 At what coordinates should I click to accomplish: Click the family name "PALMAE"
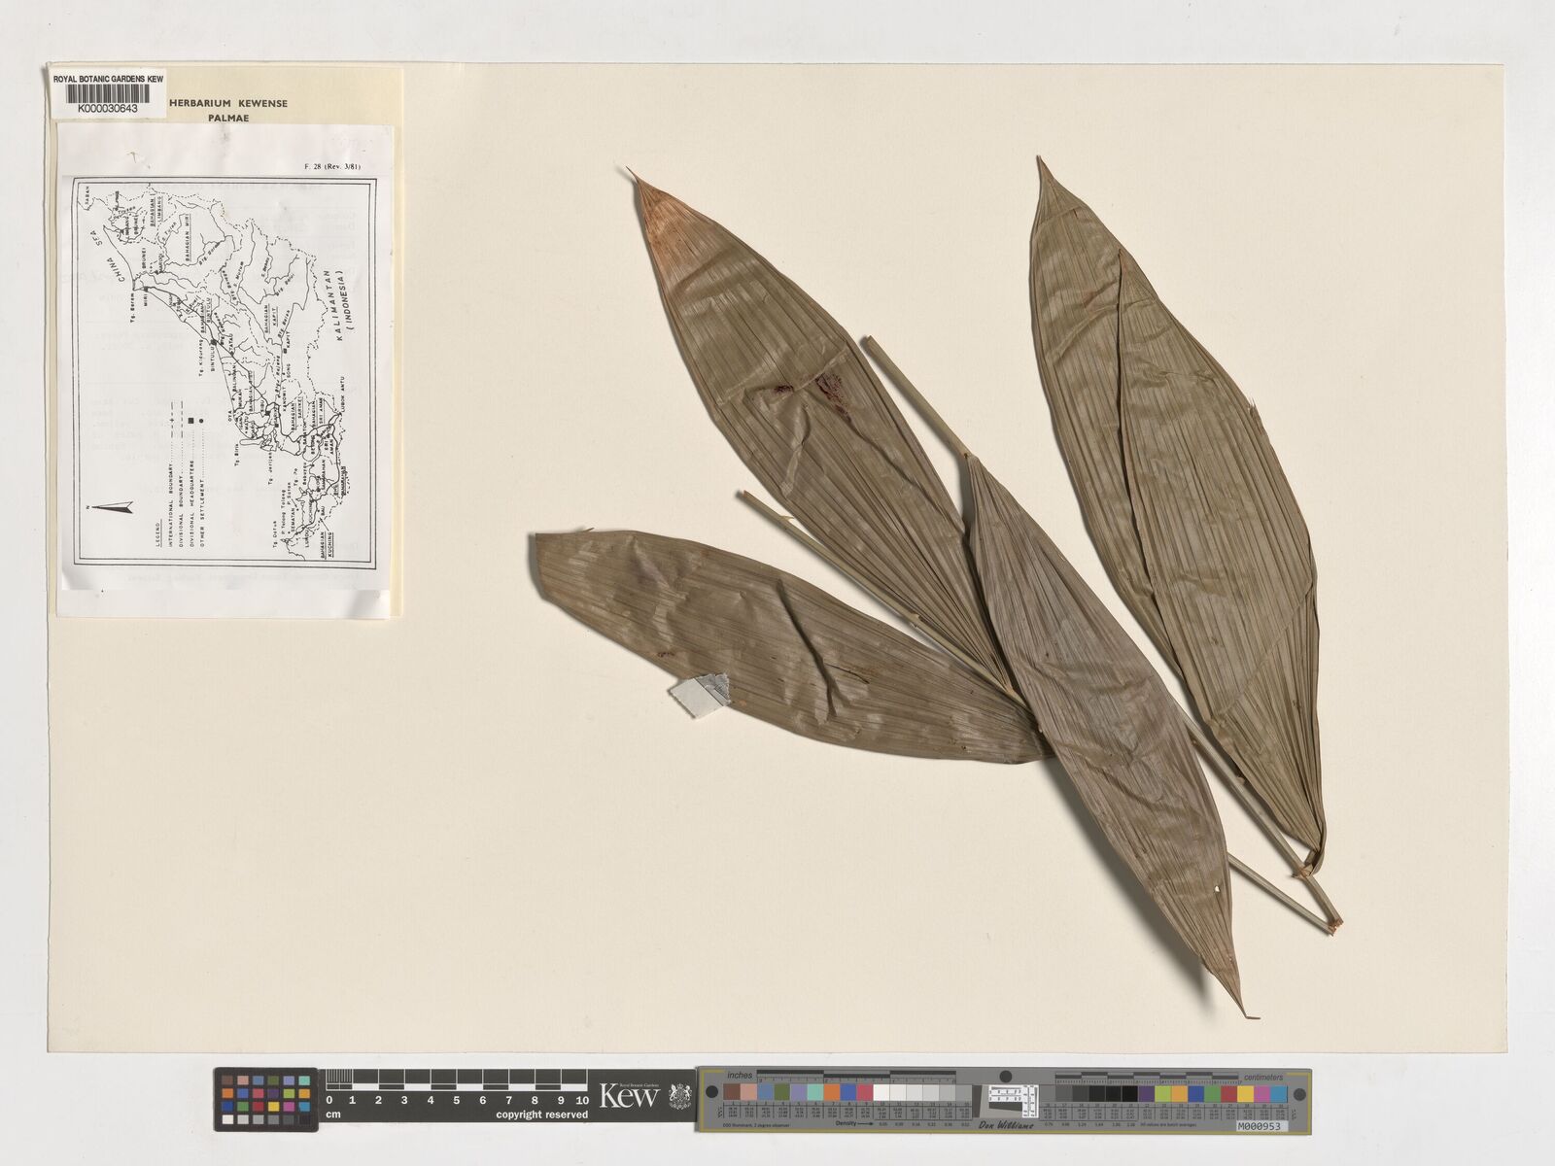pos(228,117)
